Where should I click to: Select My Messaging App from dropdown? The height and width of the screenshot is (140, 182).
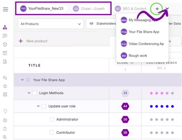142,20
